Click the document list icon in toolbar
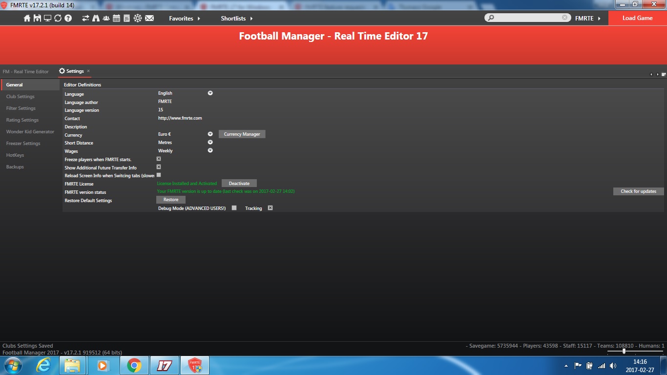 pos(126,18)
